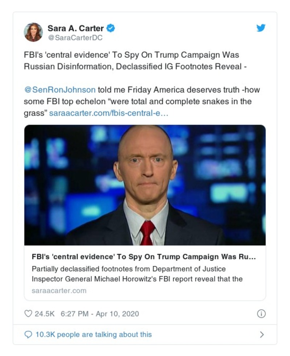Follow the saraacarter.com/fbis-central-e… link

coord(108,113)
